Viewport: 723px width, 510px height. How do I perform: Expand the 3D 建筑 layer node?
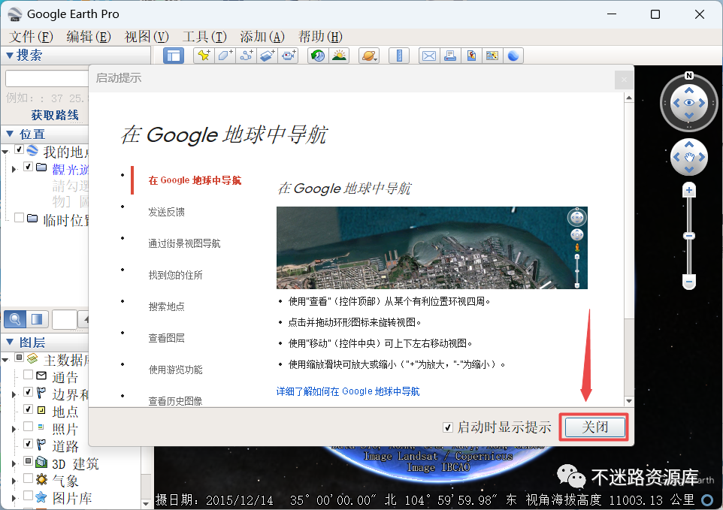pos(14,463)
